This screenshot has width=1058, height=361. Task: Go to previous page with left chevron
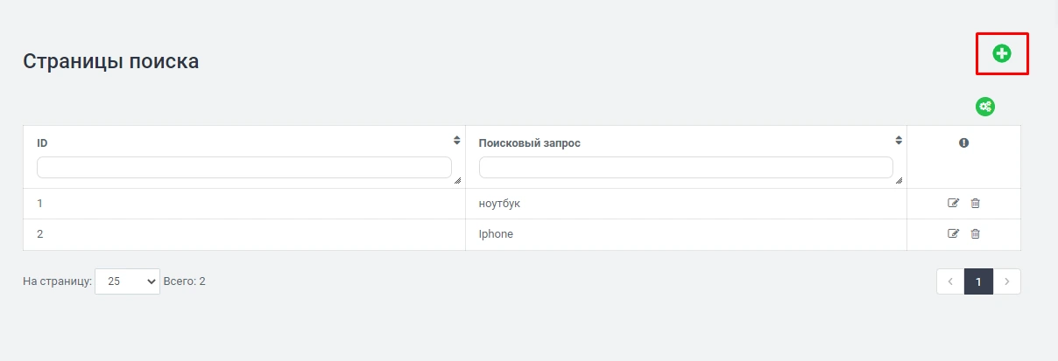[950, 281]
